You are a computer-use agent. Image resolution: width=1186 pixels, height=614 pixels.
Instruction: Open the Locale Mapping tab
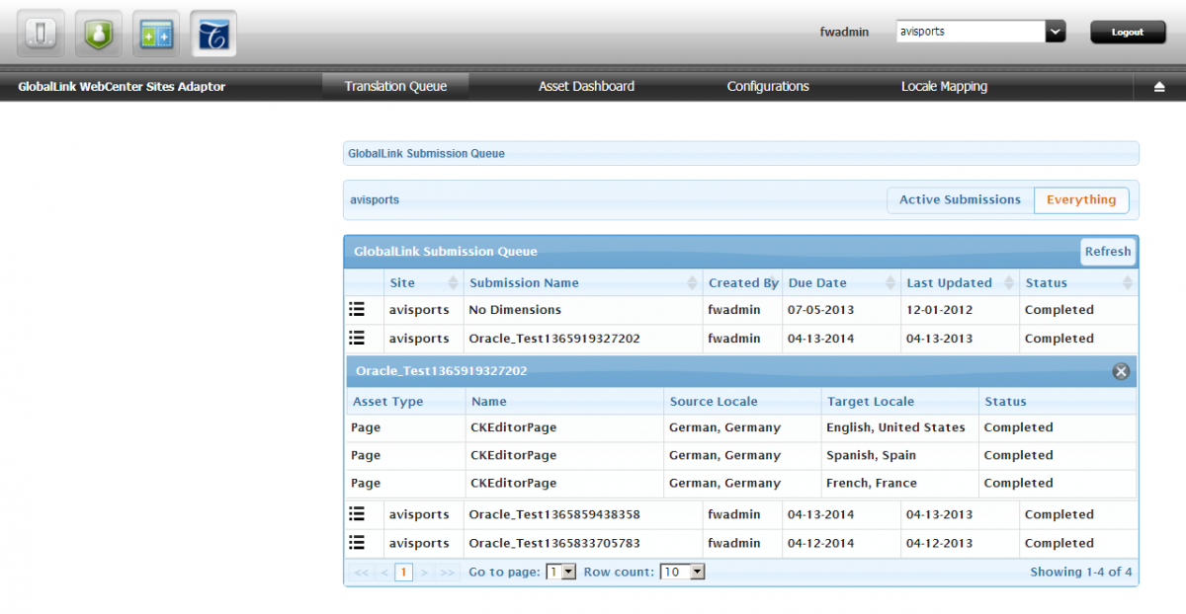(944, 87)
